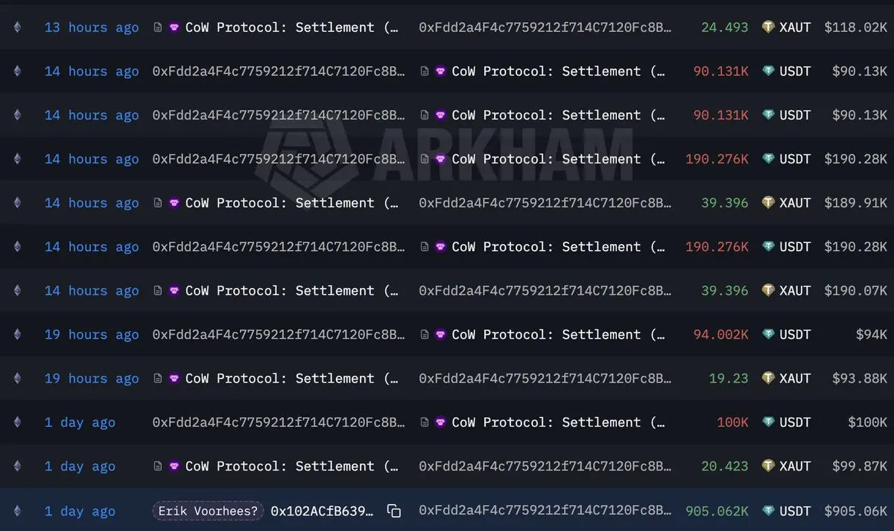Screen dimensions: 894x531
Task: Open the 13 hours ago transaction timestamp
Action: (92, 28)
